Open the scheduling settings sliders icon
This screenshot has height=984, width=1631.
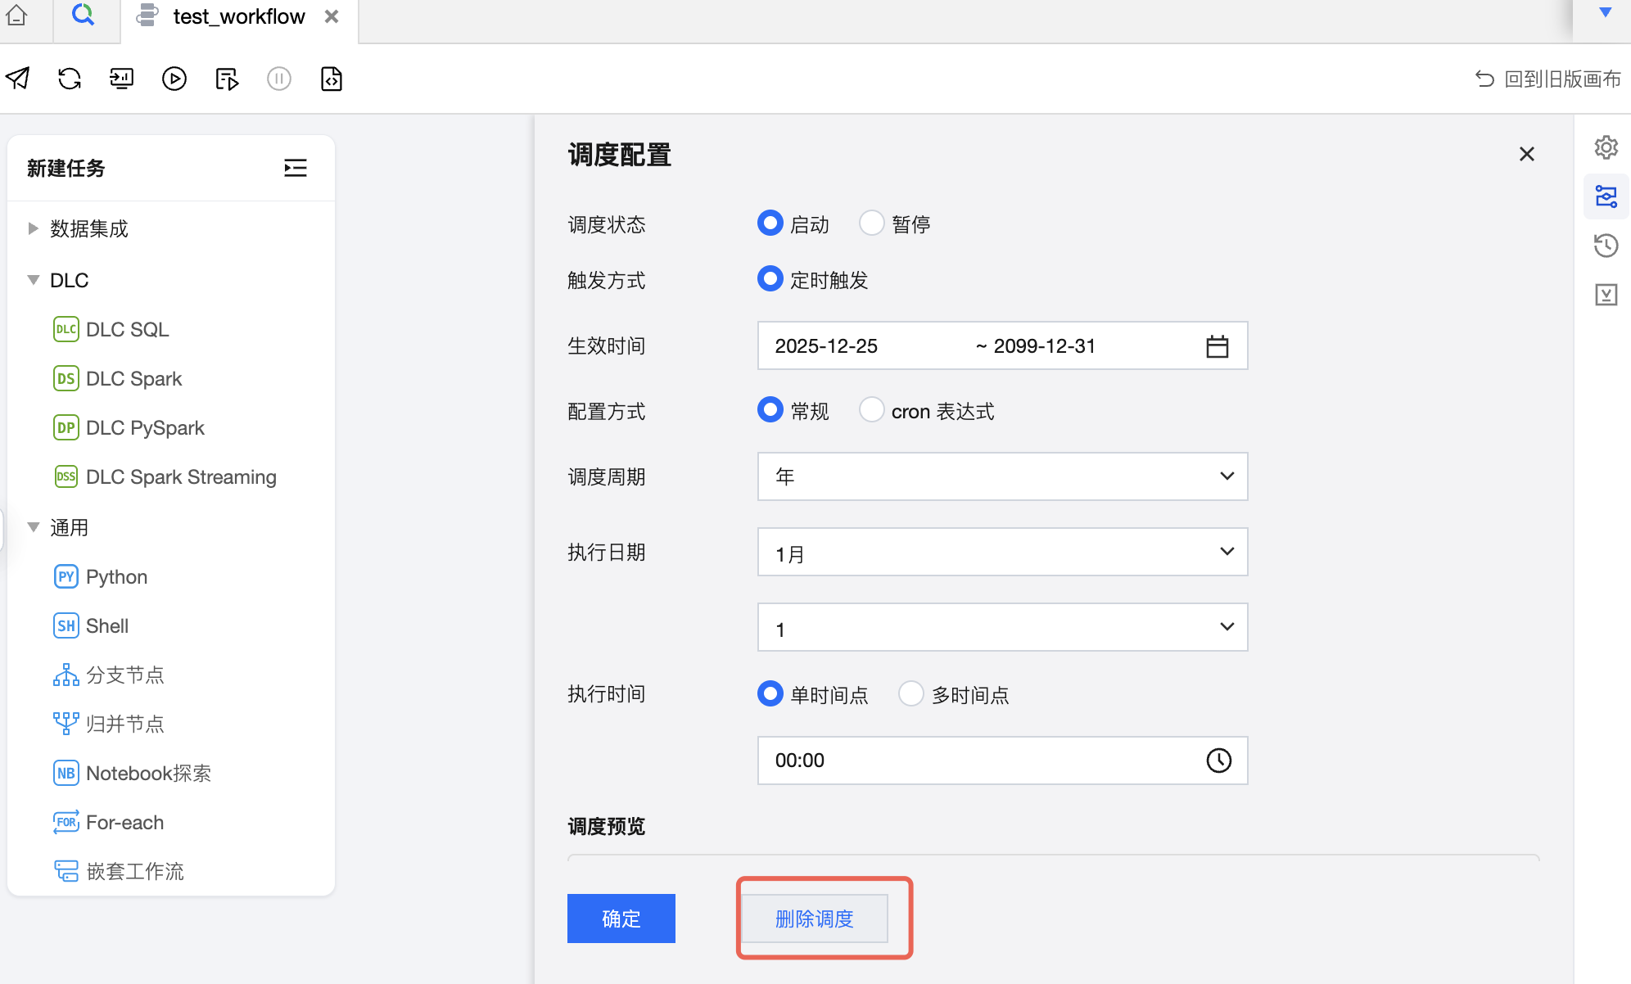tap(1606, 196)
